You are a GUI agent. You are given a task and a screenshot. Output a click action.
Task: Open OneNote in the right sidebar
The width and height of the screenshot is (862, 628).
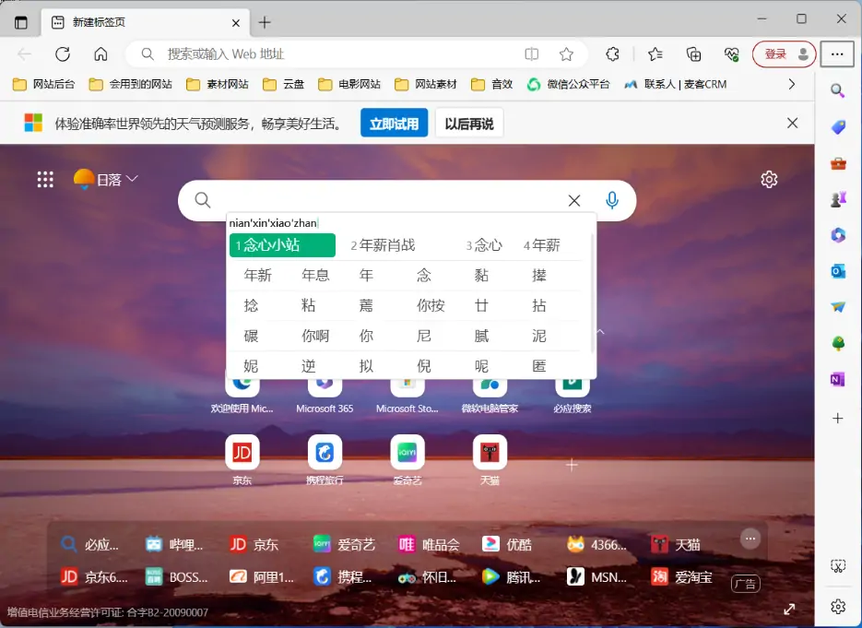837,379
